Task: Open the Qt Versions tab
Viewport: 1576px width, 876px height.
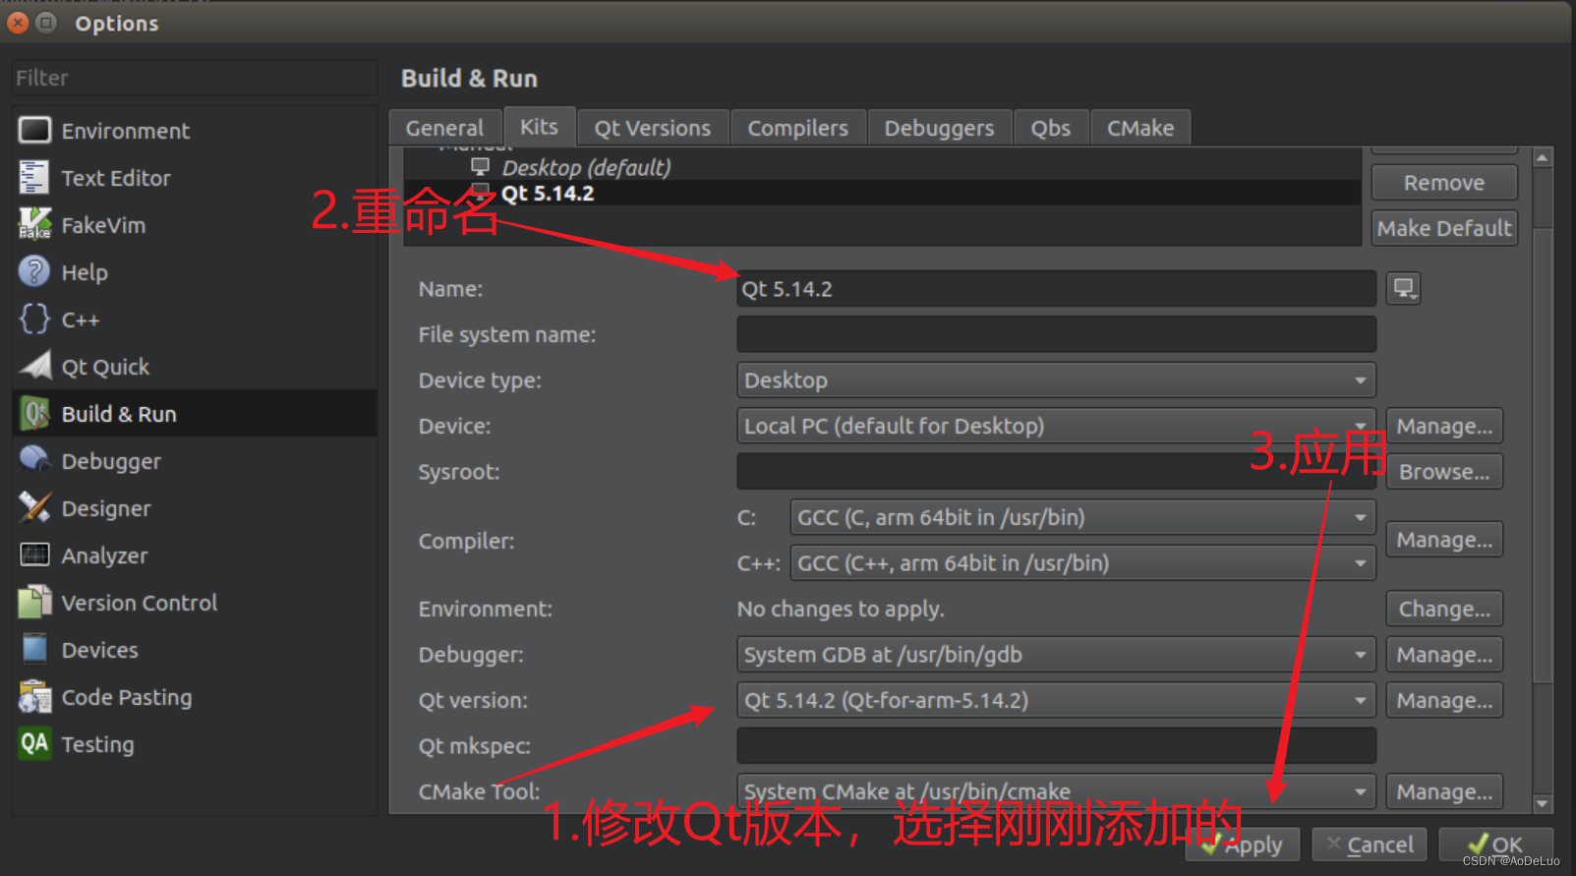Action: (653, 128)
